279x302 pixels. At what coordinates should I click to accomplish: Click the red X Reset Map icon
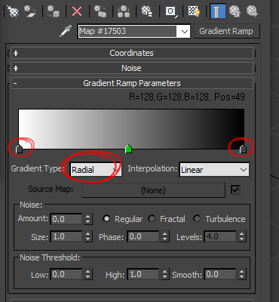point(77,11)
